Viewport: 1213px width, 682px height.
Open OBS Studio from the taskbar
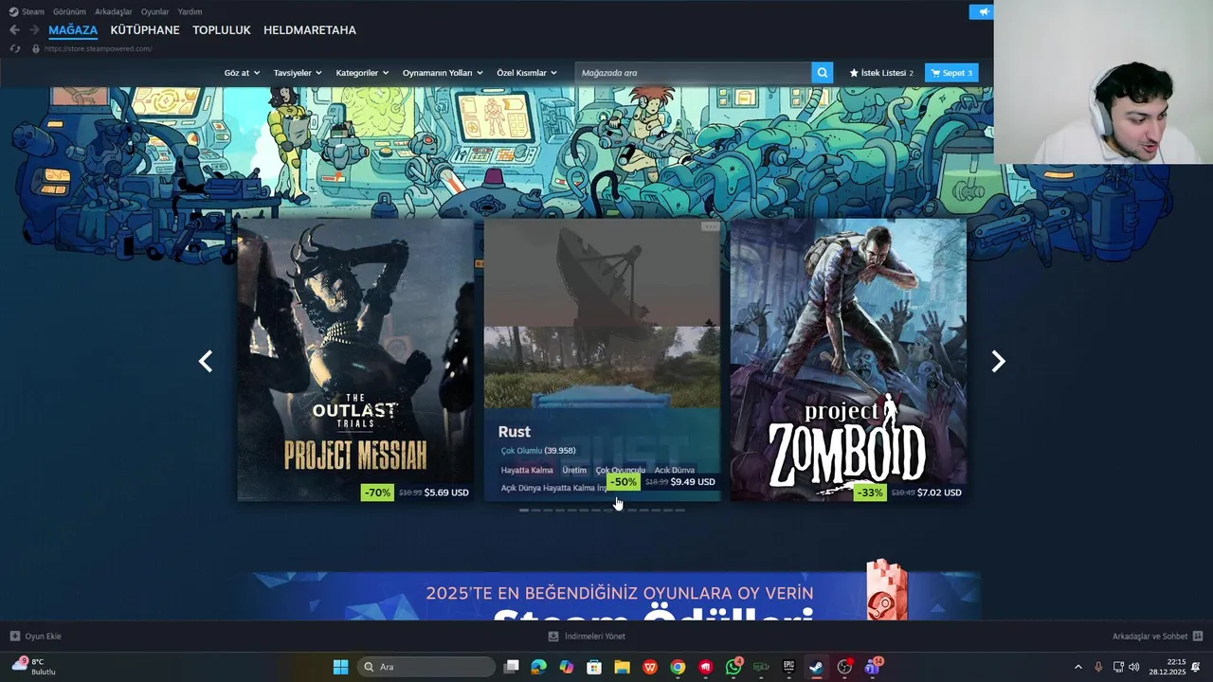pyautogui.click(x=844, y=667)
